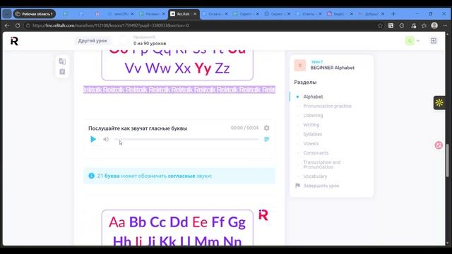Viewport: 452px width, 254px height.
Task: Click the browser back arrow
Action: point(7,25)
